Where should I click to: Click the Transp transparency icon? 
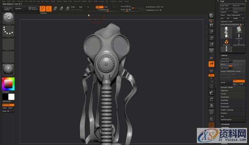pos(211,119)
